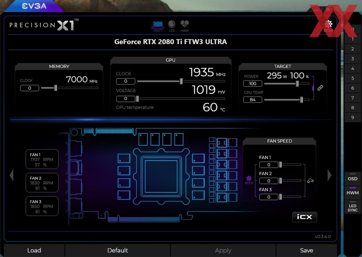Screen dimensions: 362x257
Task: Toggle the power and temp target link
Action: [x=320, y=88]
